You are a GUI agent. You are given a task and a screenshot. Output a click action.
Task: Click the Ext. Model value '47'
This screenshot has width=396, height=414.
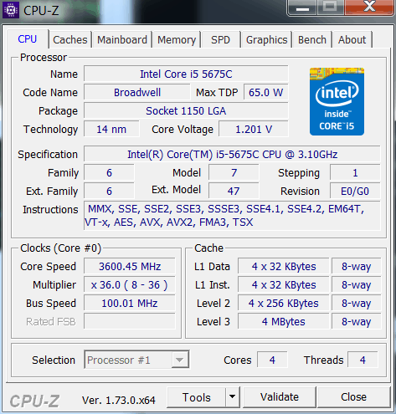(x=234, y=192)
